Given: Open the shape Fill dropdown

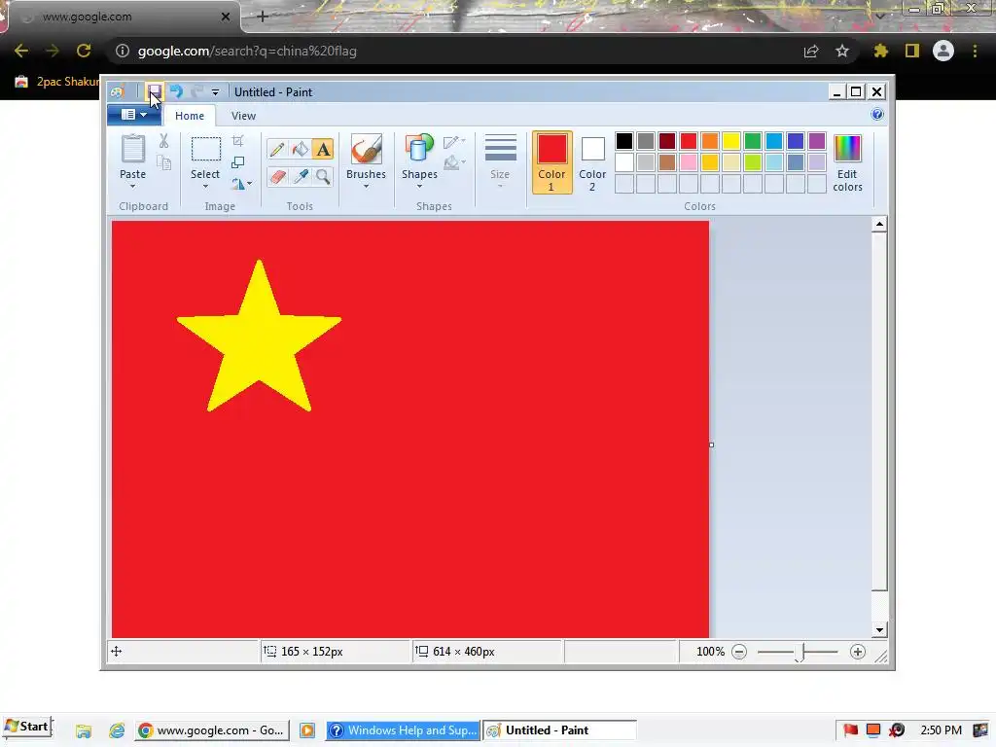Looking at the screenshot, I should (454, 163).
